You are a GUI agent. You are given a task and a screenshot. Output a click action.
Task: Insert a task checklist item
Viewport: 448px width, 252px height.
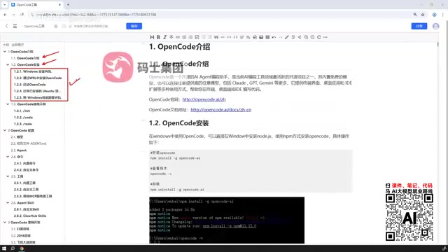point(197,37)
